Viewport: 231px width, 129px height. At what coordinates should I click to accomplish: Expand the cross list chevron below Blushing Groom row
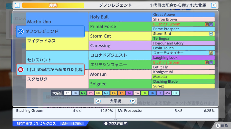(115, 120)
